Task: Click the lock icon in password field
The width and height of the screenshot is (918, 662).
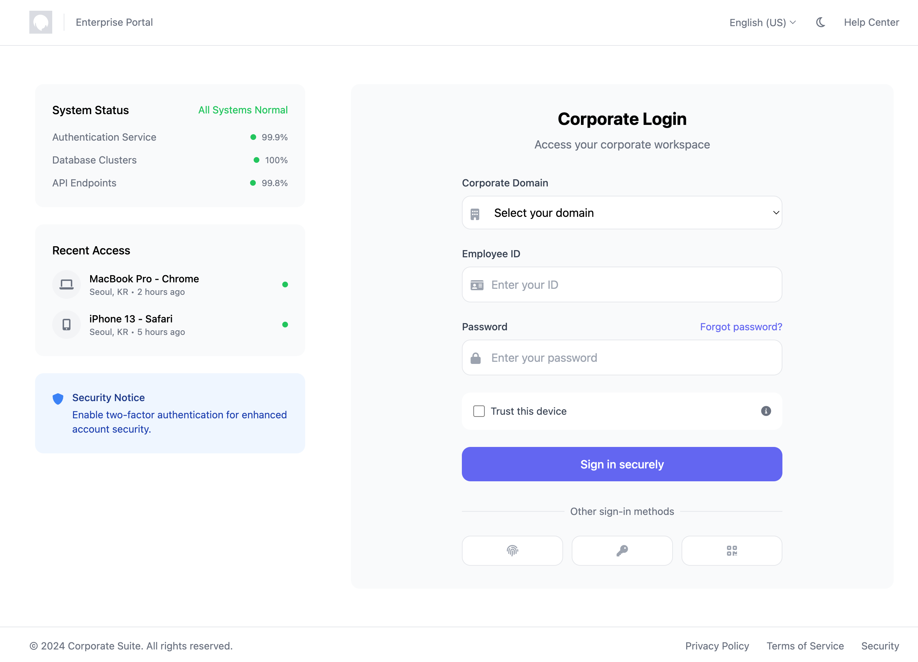Action: (475, 358)
